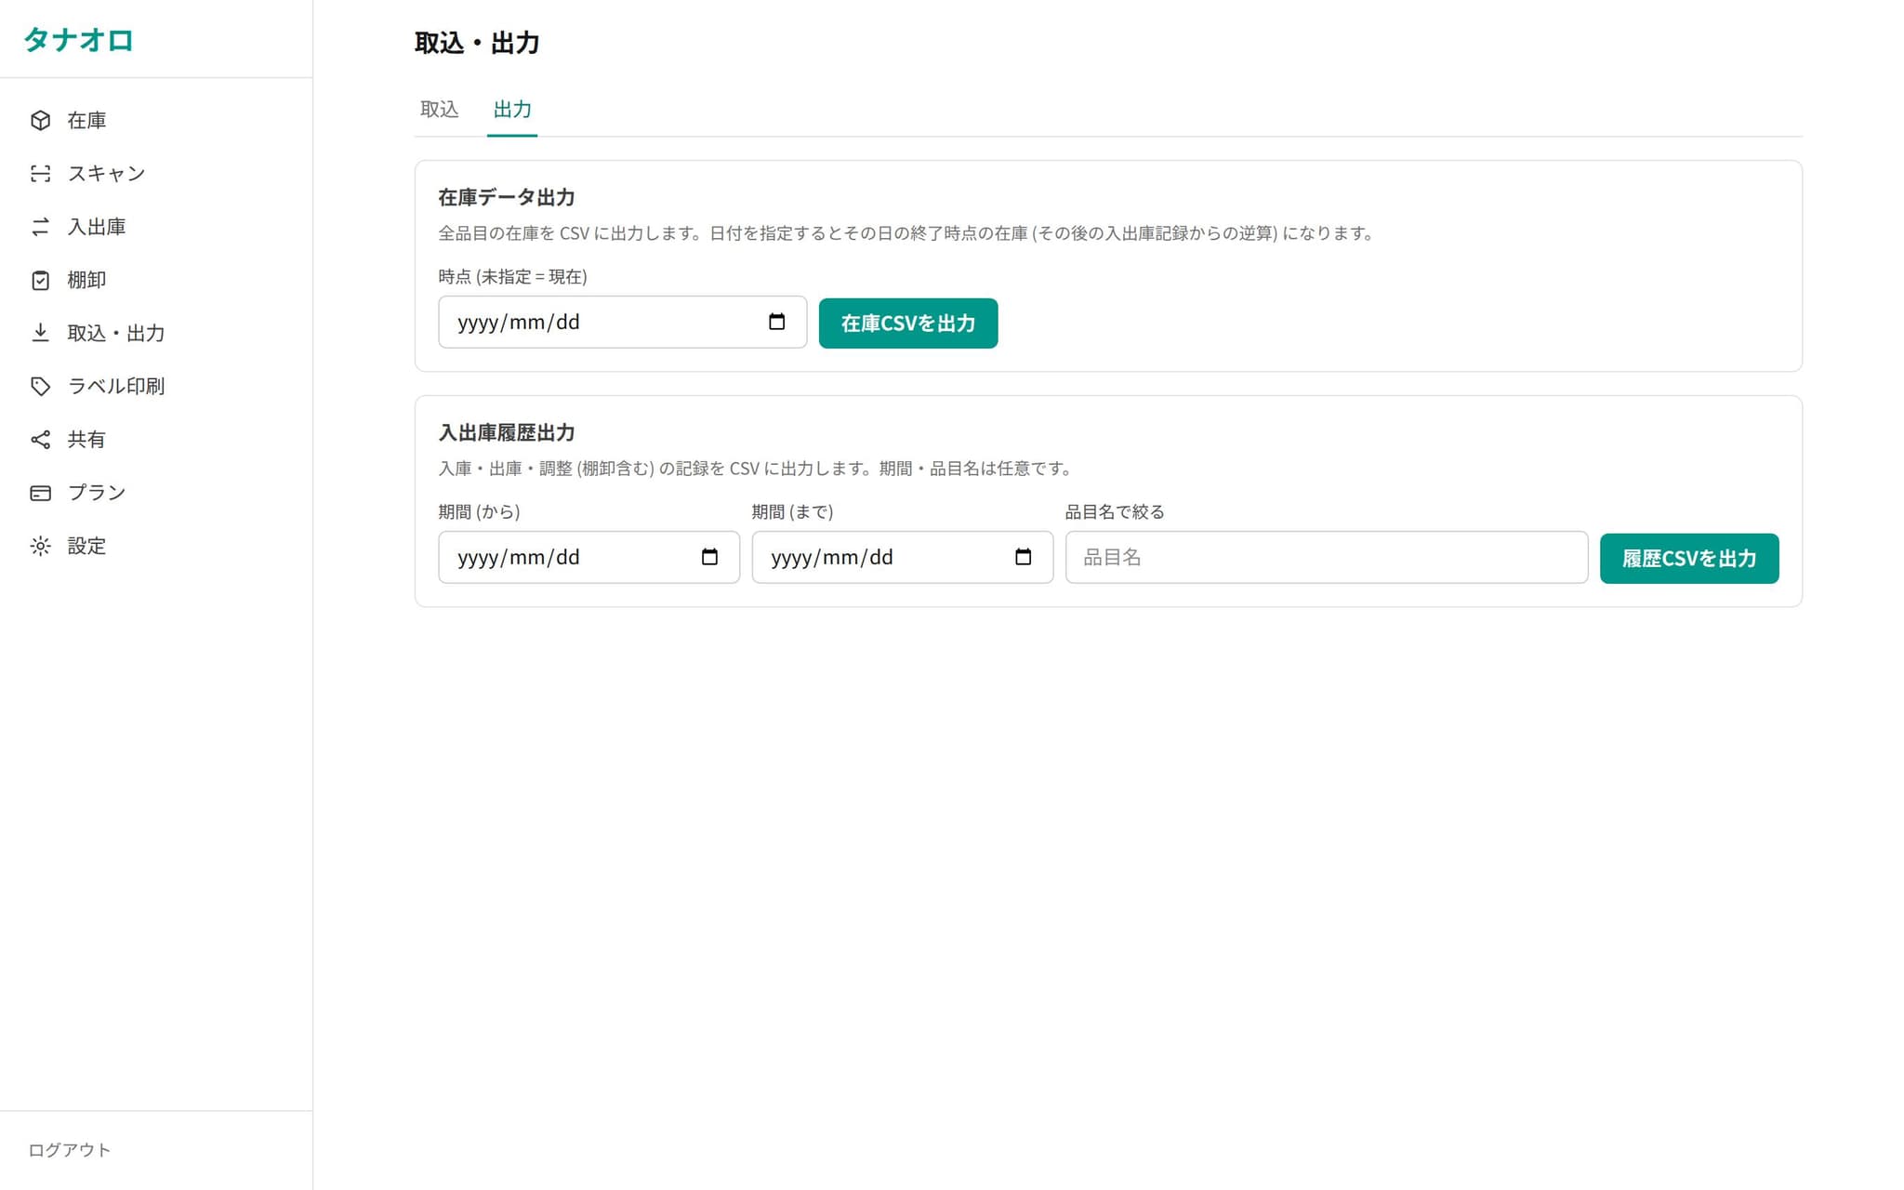Open calendar picker for 時点 date field

coord(777,322)
